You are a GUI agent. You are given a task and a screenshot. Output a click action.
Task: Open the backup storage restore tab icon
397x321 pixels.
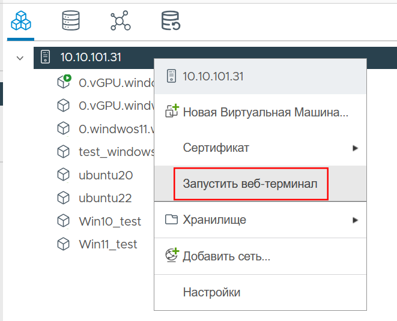[x=171, y=20]
